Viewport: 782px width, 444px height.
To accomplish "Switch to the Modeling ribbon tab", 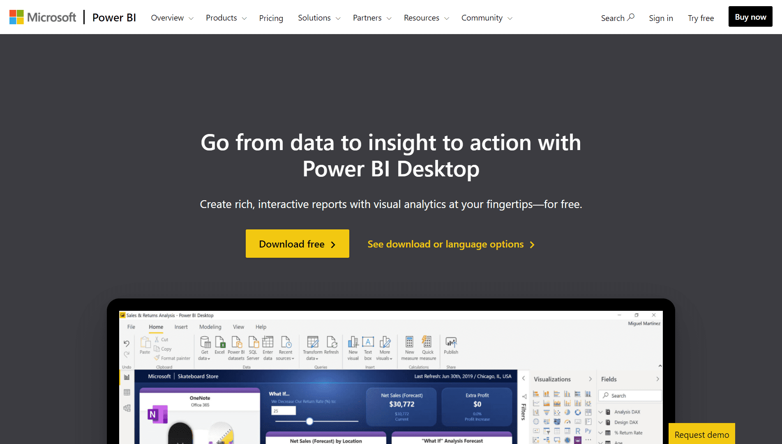I will pyautogui.click(x=210, y=327).
